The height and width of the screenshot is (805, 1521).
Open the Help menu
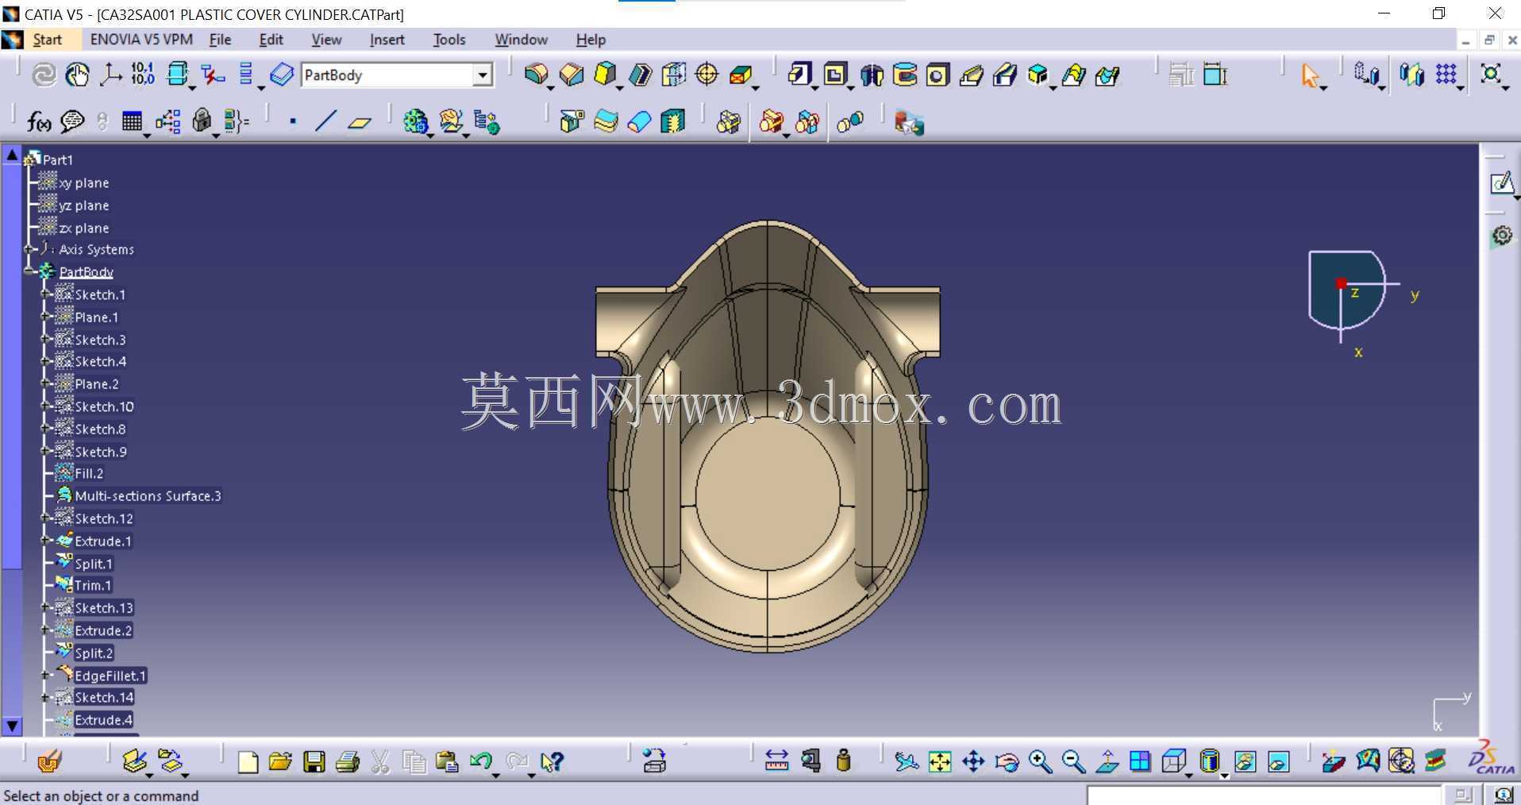pos(591,40)
